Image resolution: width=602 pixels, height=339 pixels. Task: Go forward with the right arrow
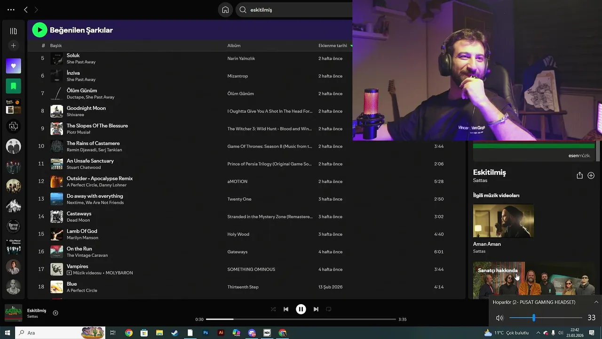36,10
